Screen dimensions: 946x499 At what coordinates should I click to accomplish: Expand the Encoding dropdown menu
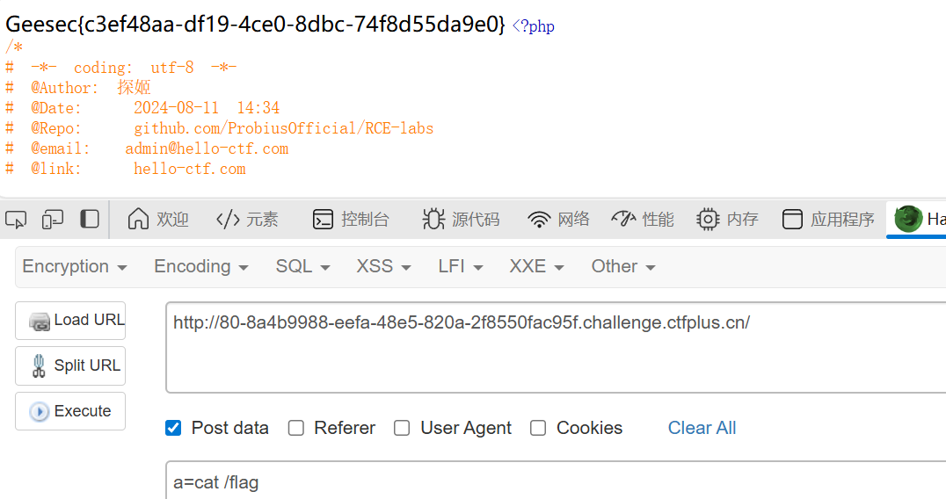[200, 266]
